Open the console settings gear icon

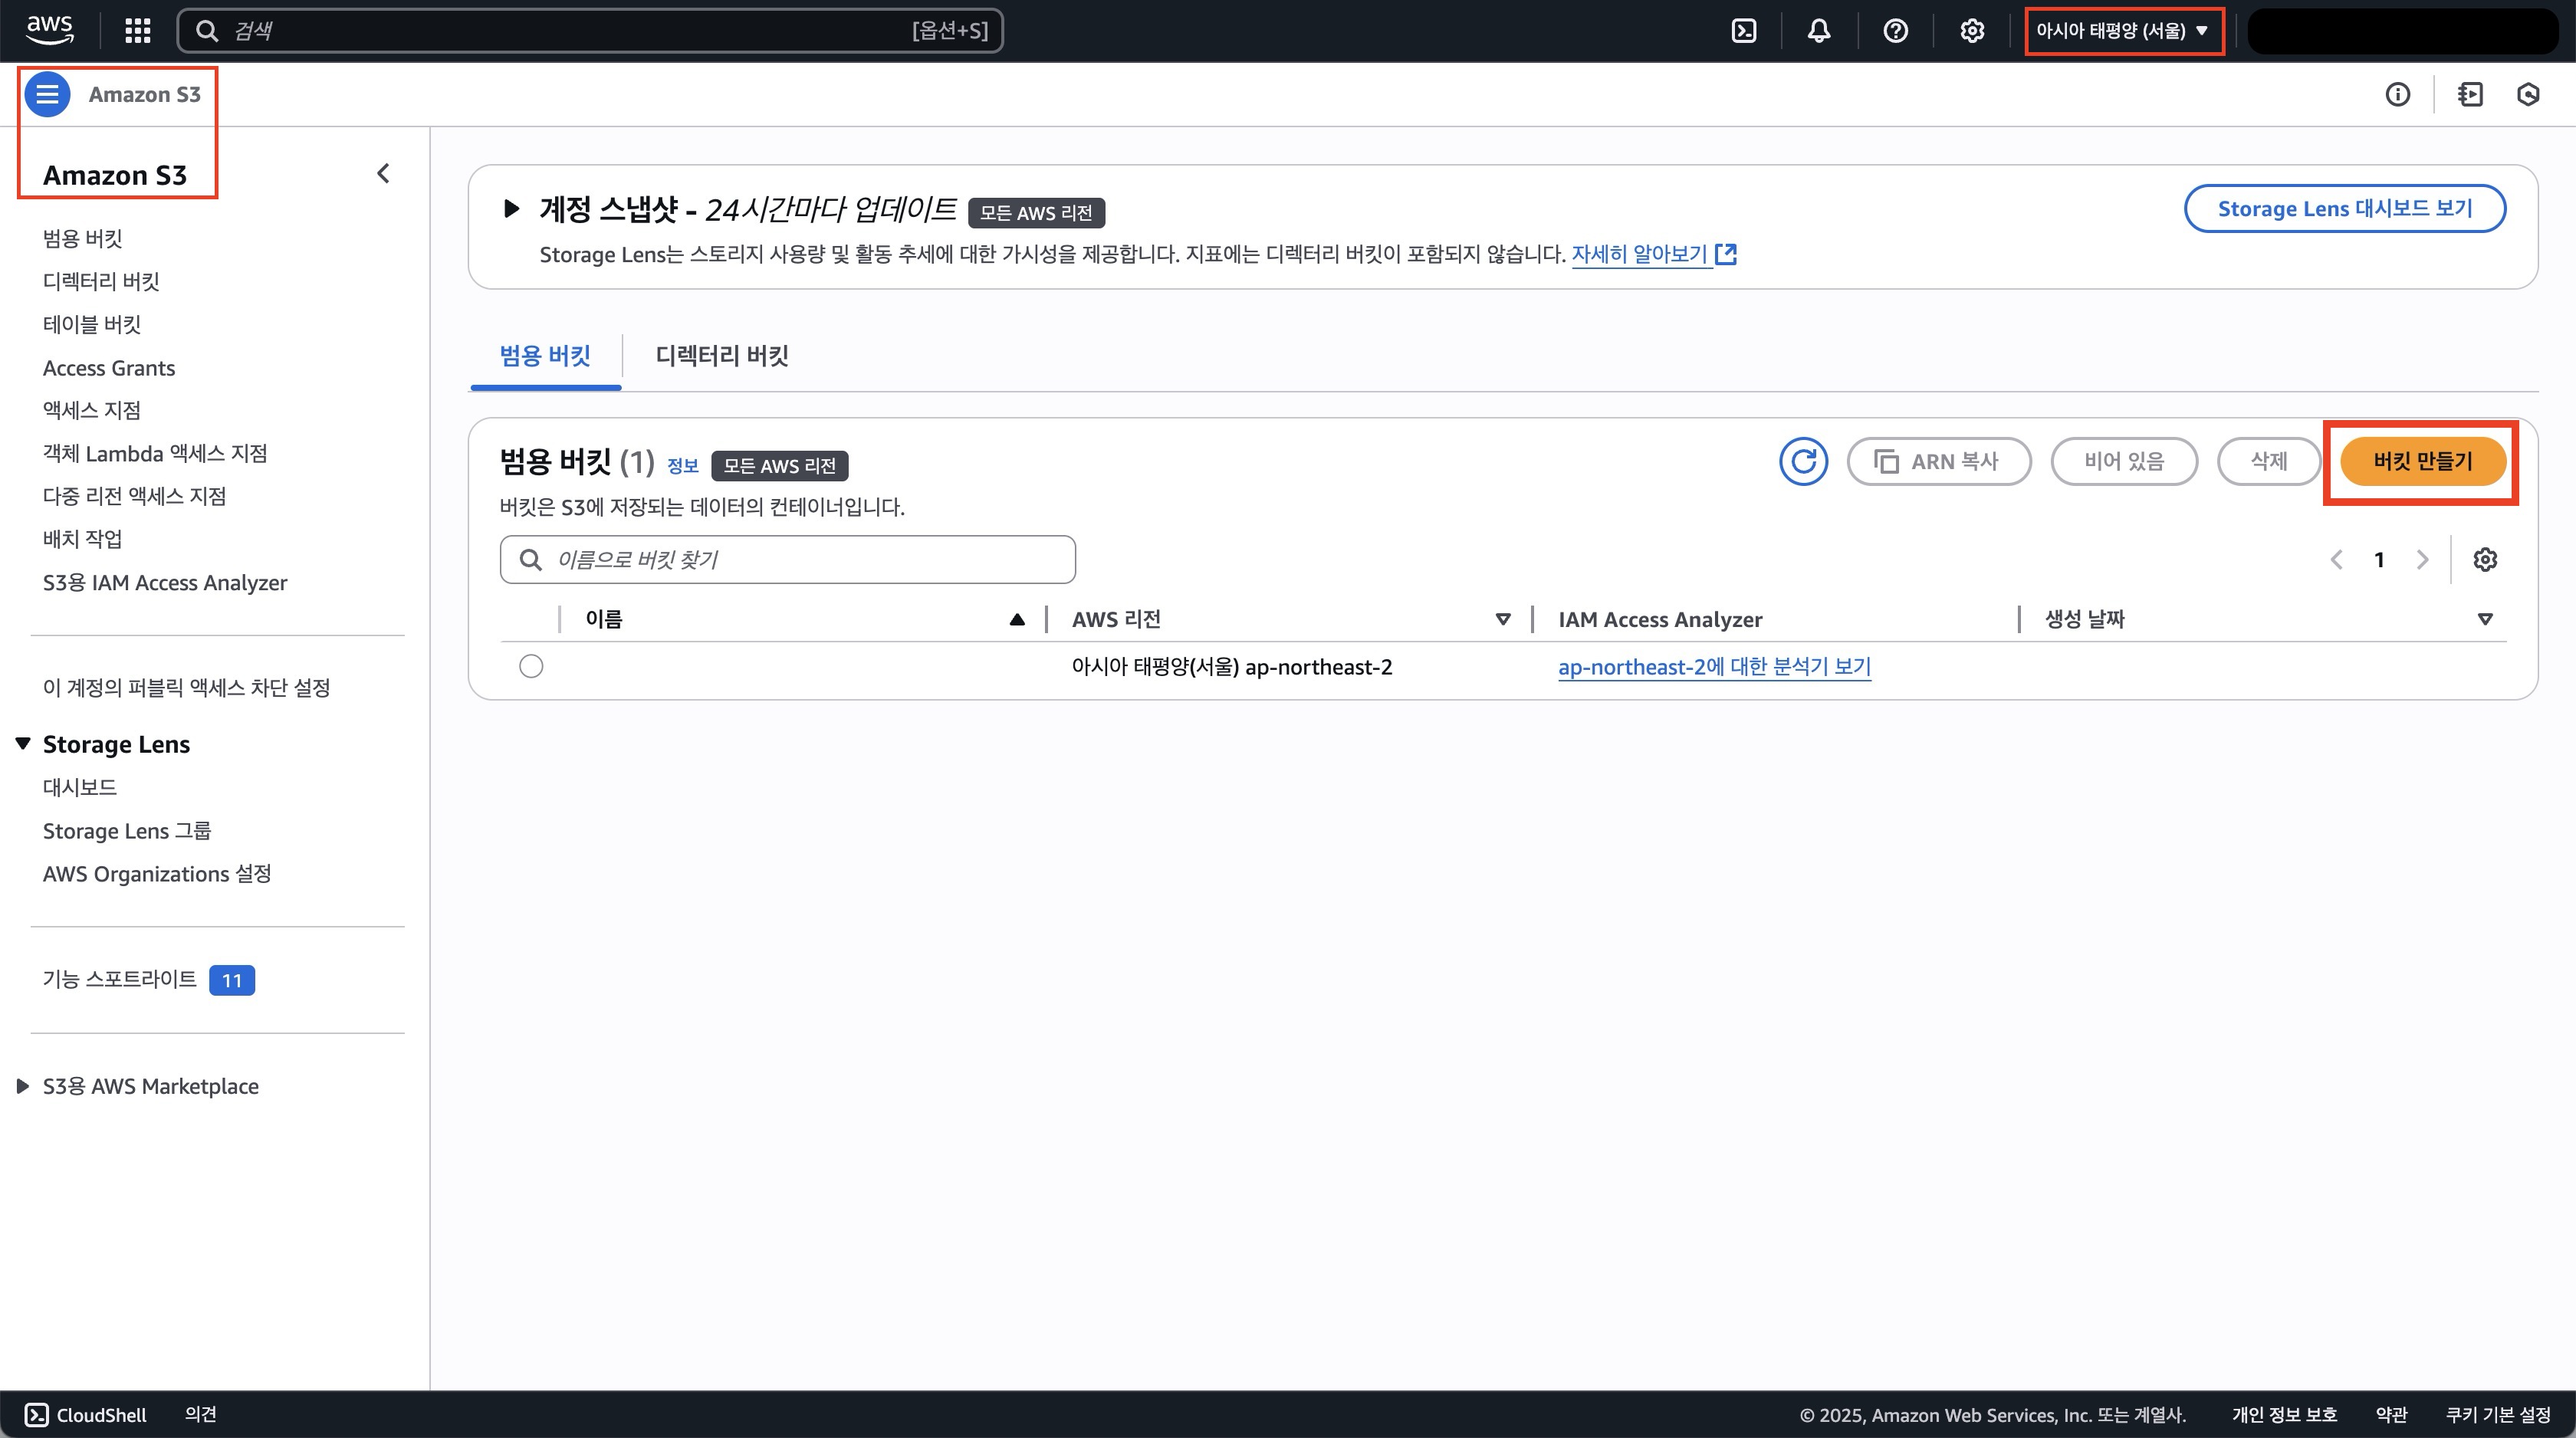(1971, 31)
